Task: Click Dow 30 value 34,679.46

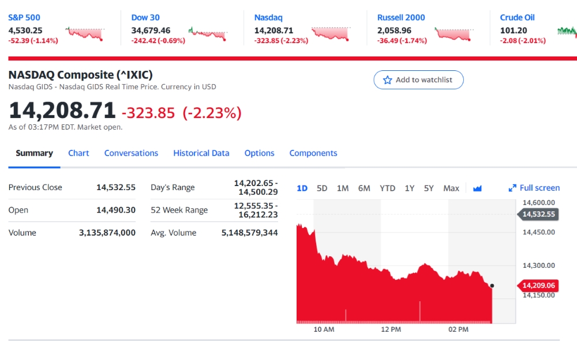Action: [x=151, y=31]
